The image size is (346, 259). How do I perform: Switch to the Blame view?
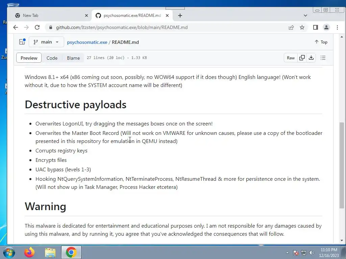73,58
